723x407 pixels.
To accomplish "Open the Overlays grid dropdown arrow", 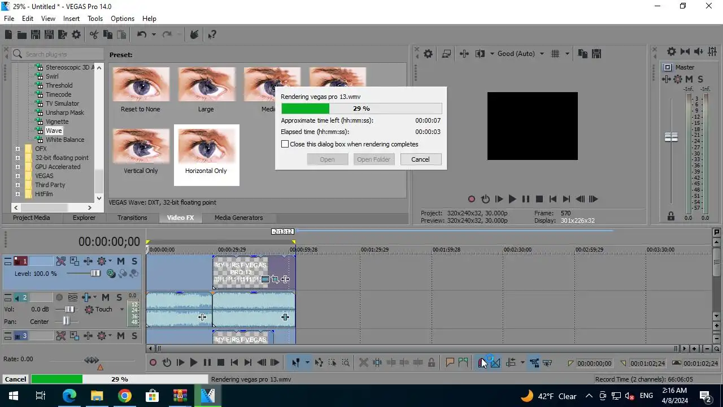I will pos(567,54).
